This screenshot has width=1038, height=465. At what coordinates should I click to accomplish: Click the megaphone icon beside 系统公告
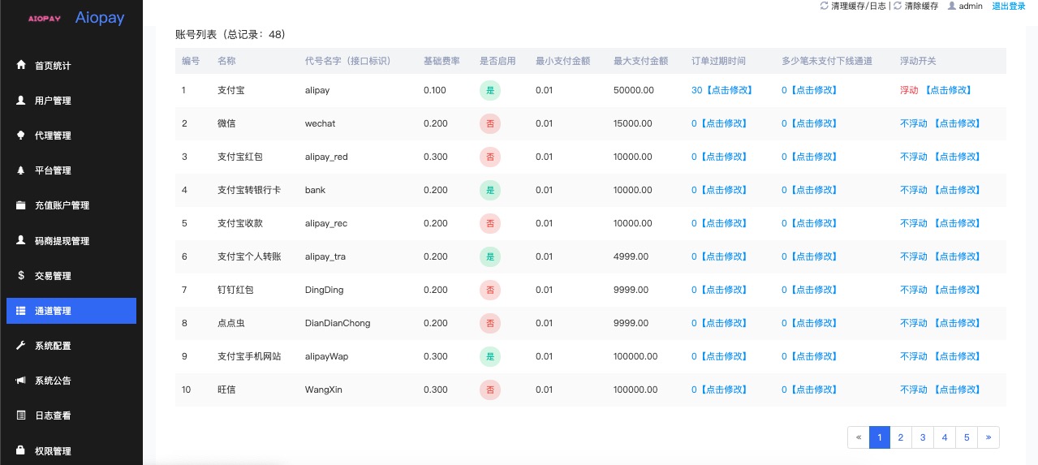point(21,381)
